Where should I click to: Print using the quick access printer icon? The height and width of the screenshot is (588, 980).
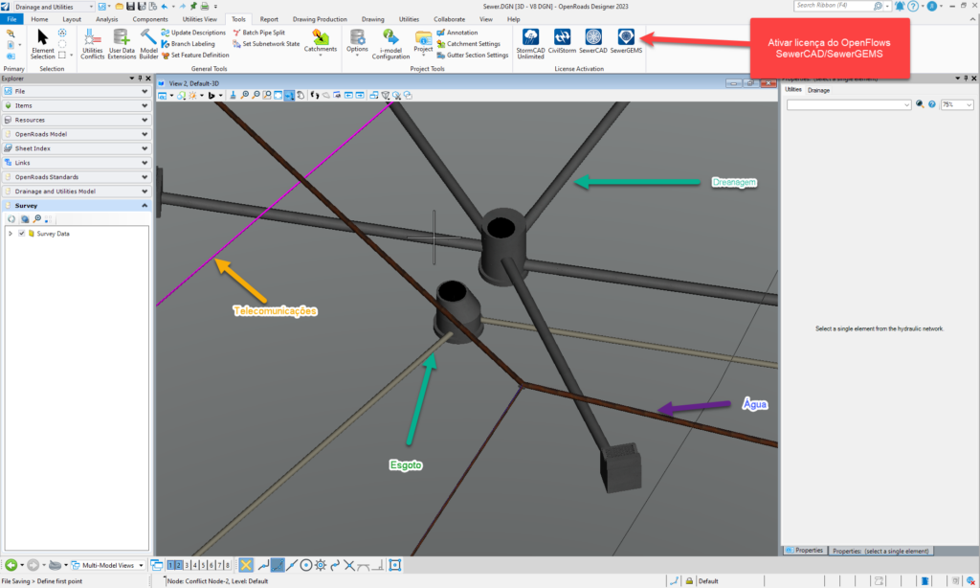pyautogui.click(x=205, y=7)
